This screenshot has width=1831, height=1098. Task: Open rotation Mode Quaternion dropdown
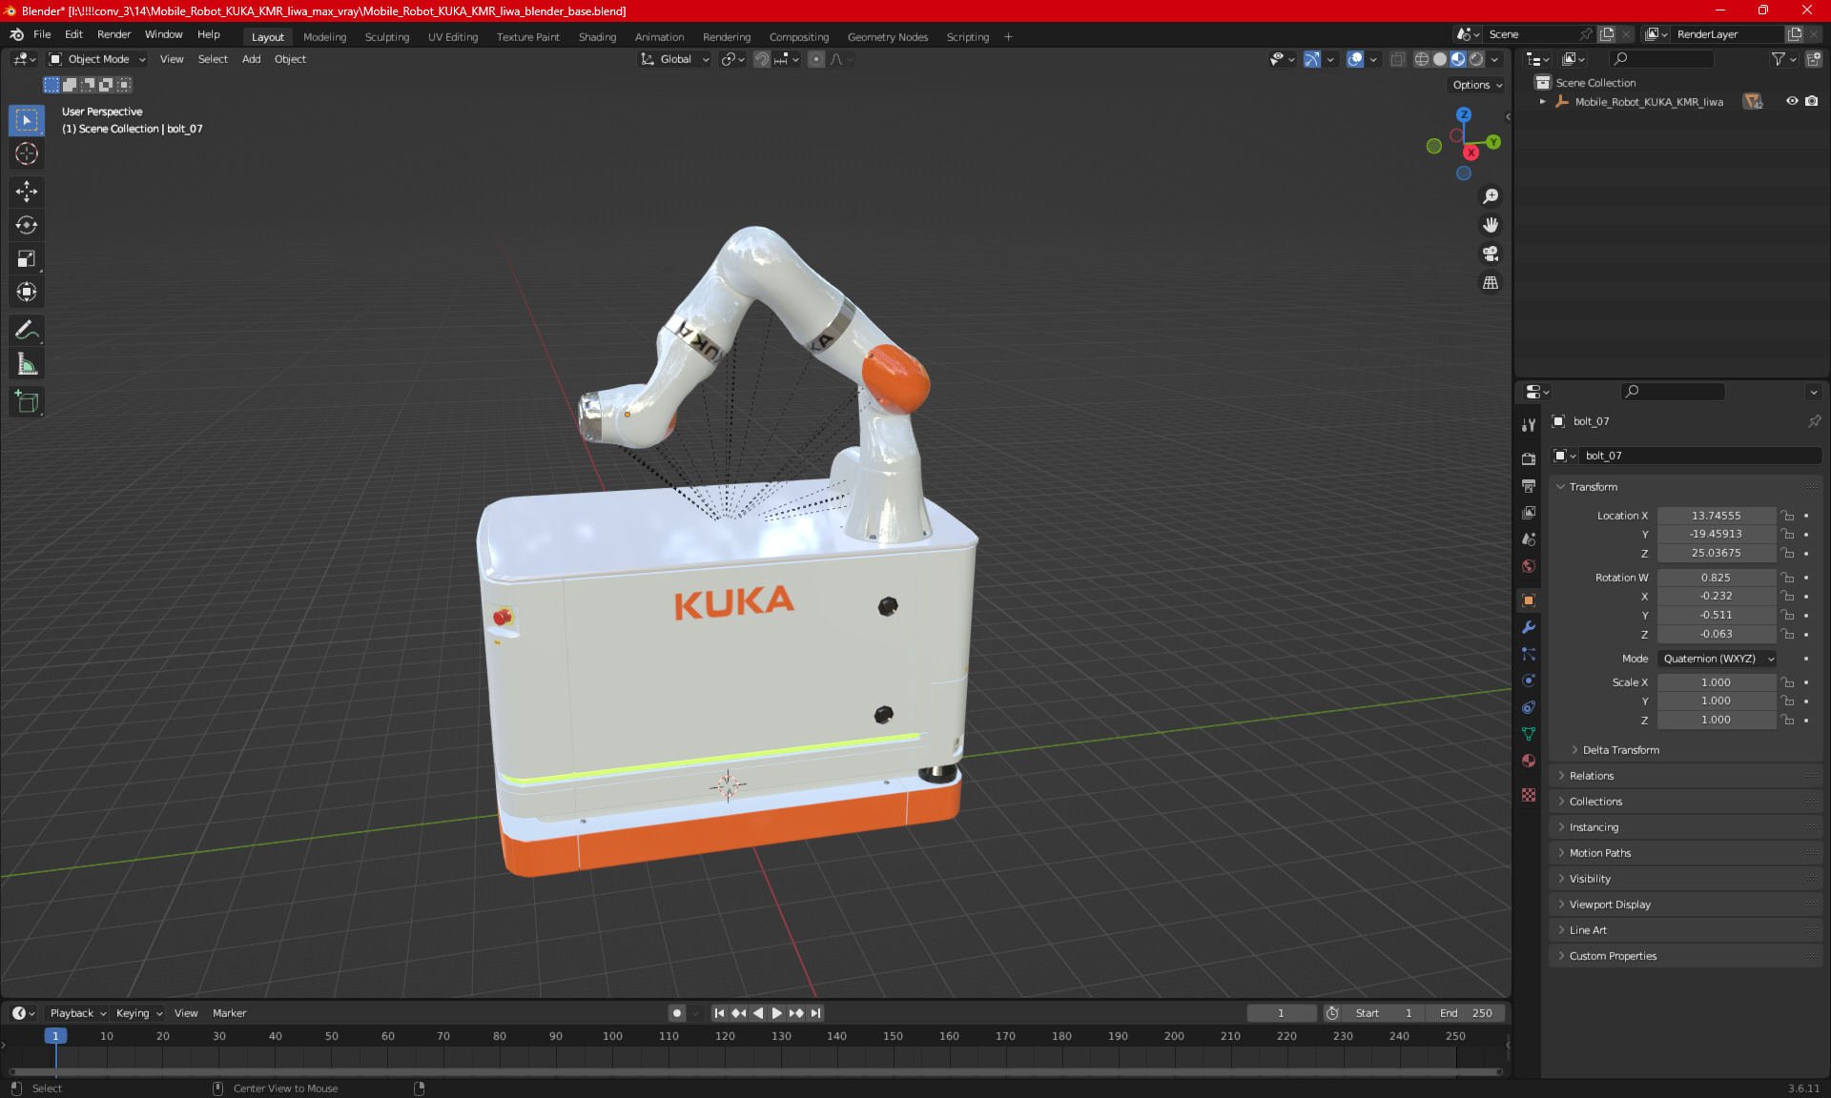pyautogui.click(x=1718, y=659)
